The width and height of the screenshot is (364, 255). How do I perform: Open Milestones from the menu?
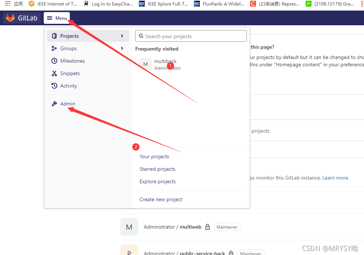click(88, 61)
